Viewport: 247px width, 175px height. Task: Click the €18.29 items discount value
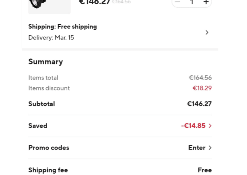[x=202, y=88]
